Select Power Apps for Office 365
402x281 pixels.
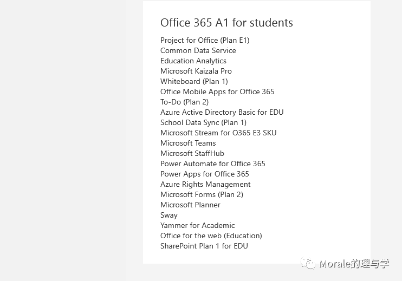tap(205, 174)
